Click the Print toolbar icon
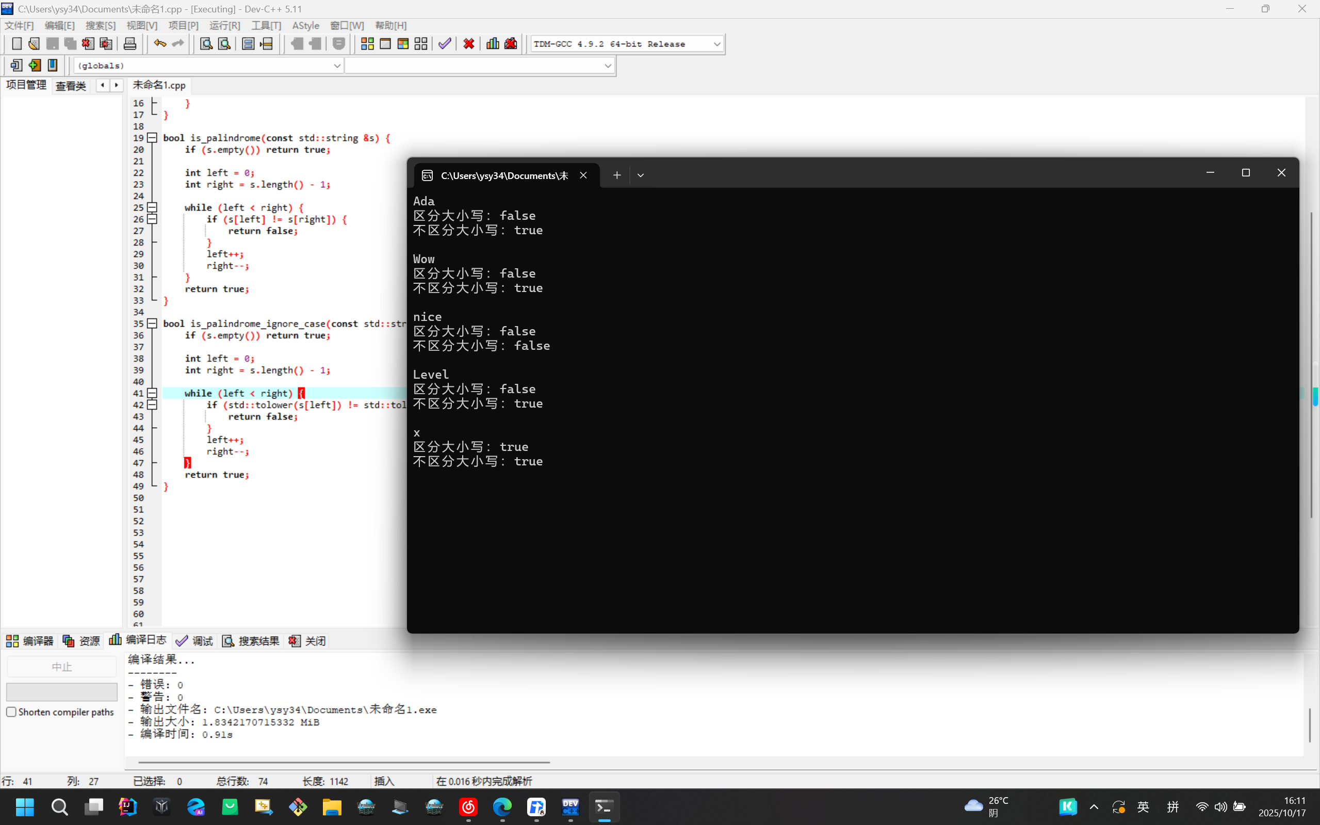The height and width of the screenshot is (825, 1320). (130, 44)
